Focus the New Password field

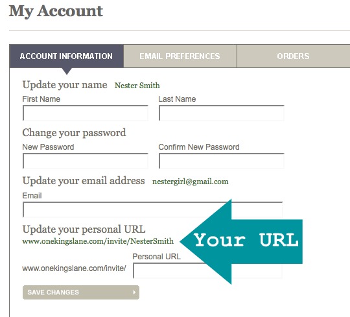[86, 161]
